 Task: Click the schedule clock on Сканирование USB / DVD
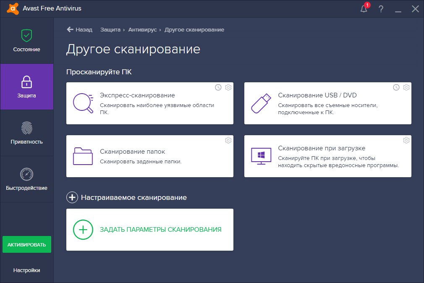[x=396, y=87]
